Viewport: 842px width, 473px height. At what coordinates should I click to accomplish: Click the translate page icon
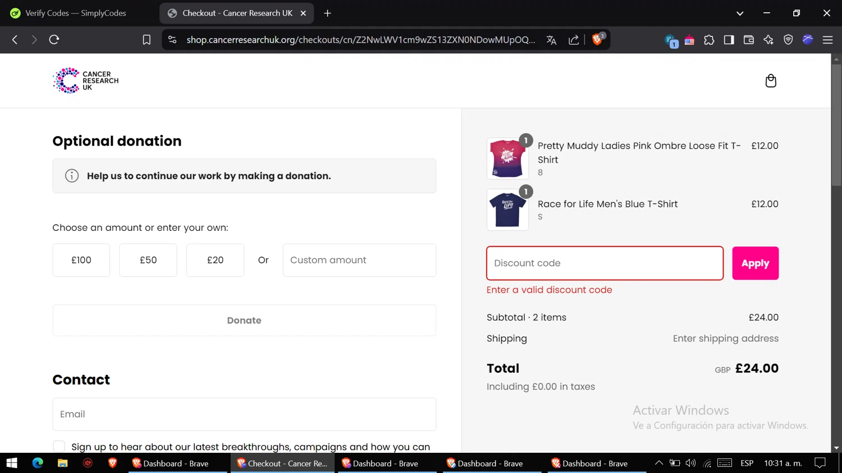coord(551,40)
